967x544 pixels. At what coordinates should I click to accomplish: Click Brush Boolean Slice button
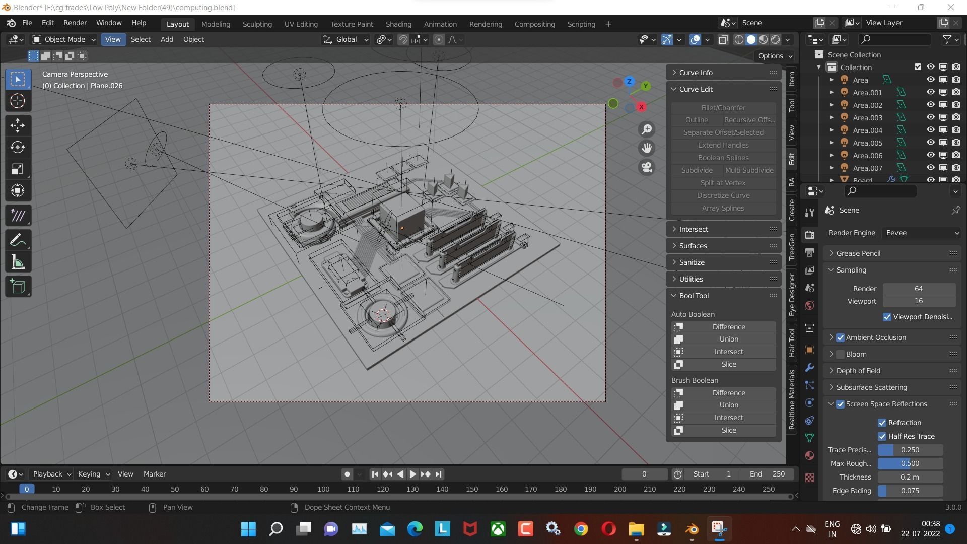[x=724, y=431]
